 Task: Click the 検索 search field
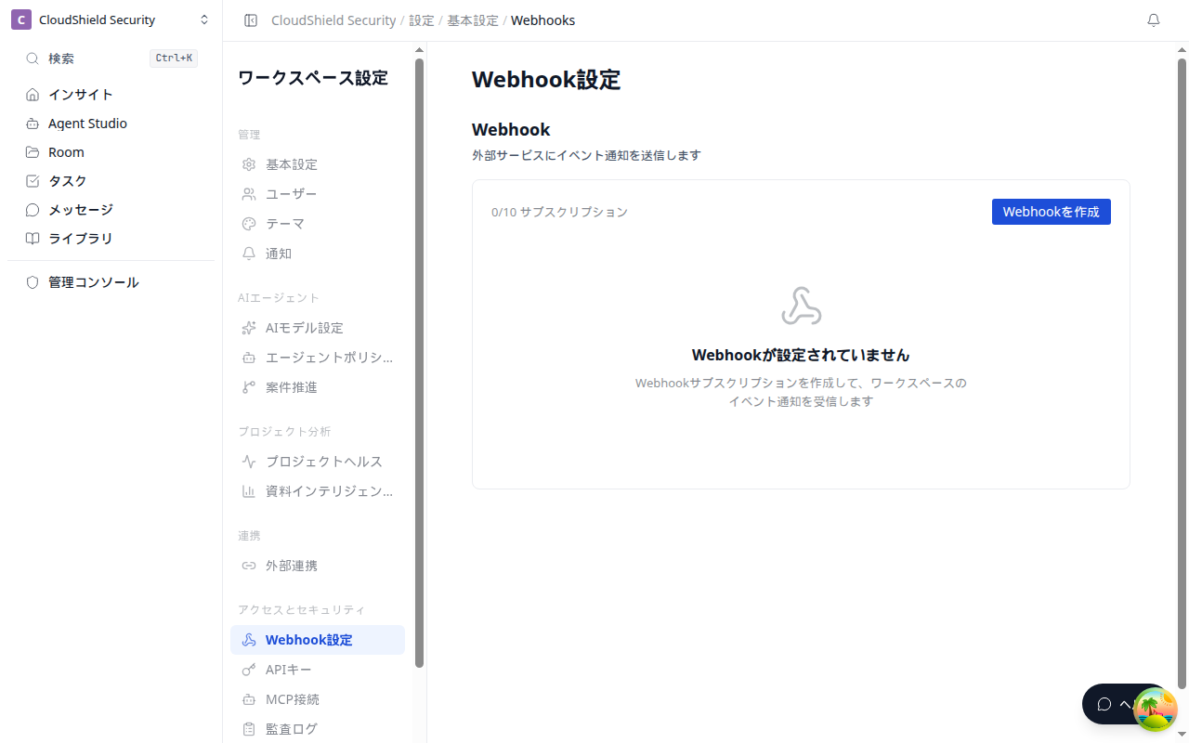coord(111,59)
